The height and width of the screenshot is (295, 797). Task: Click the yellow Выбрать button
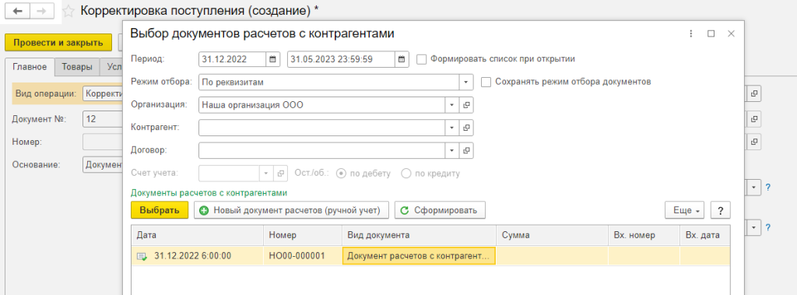(160, 210)
